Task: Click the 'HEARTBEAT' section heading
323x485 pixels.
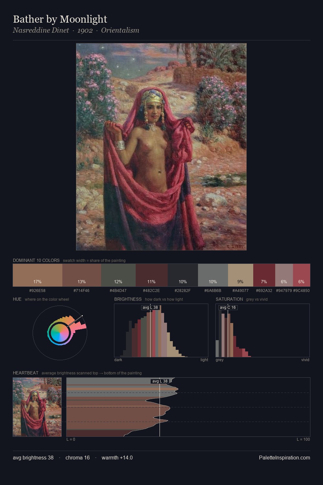Action: coord(26,373)
